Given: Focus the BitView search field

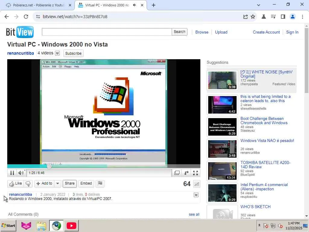Looking at the screenshot, I should (x=107, y=32).
